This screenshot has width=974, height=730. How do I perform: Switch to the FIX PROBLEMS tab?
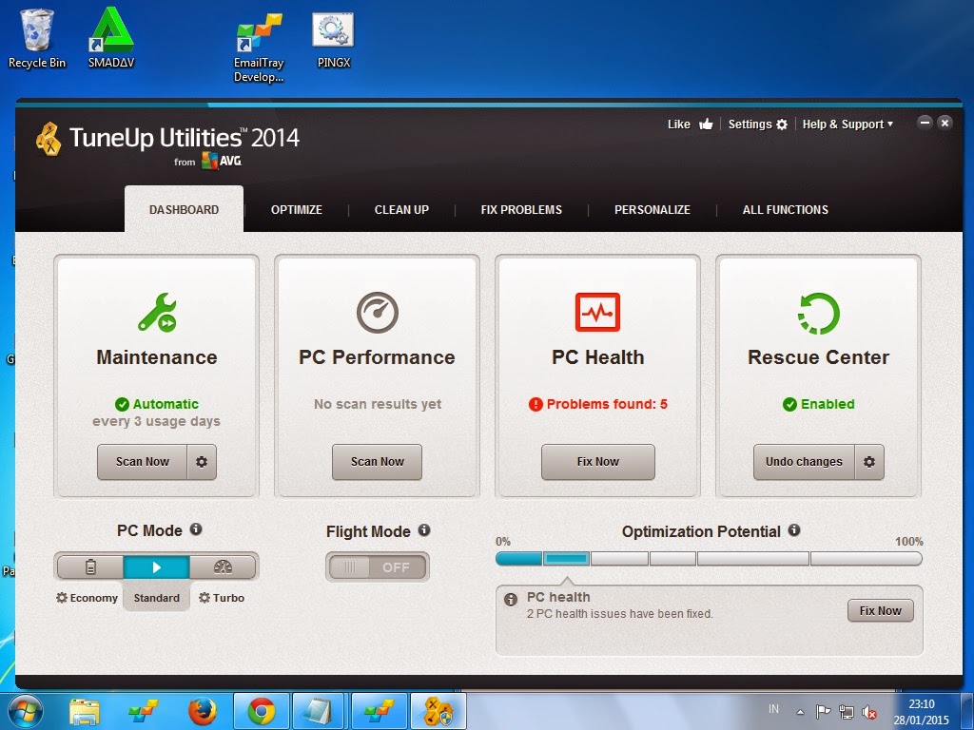click(521, 210)
